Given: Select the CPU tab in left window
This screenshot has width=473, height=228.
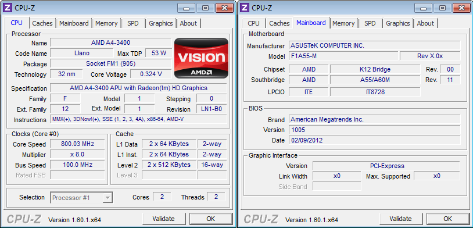Looking at the screenshot, I should (17, 23).
